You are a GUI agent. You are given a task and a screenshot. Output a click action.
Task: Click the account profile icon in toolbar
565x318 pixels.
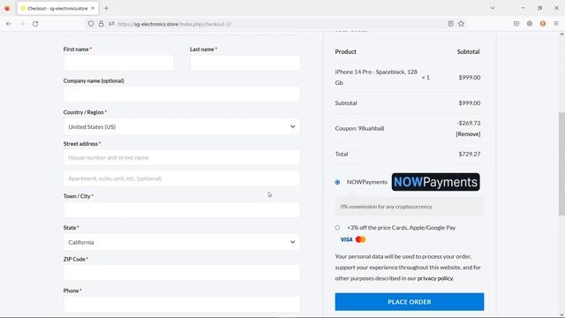pos(530,24)
